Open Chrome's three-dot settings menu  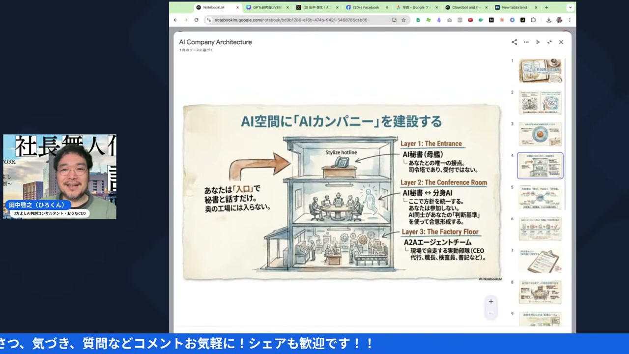(x=570, y=20)
